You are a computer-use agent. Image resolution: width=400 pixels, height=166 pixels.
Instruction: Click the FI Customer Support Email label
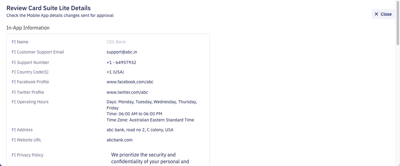[38, 52]
